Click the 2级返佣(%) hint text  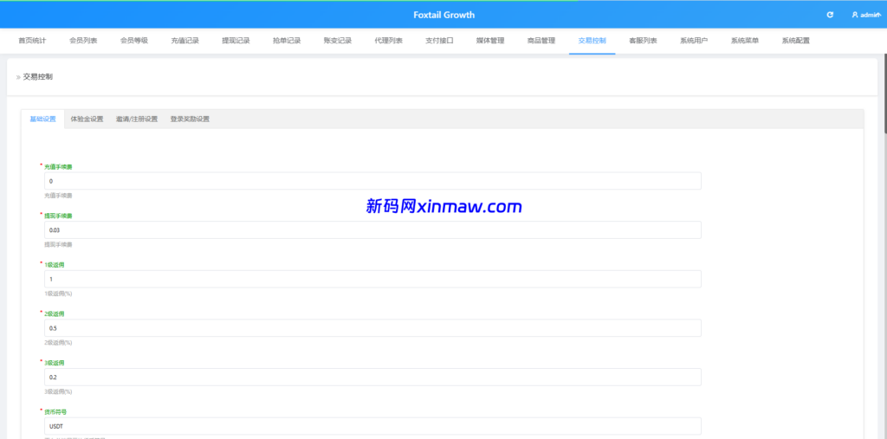[x=58, y=343]
